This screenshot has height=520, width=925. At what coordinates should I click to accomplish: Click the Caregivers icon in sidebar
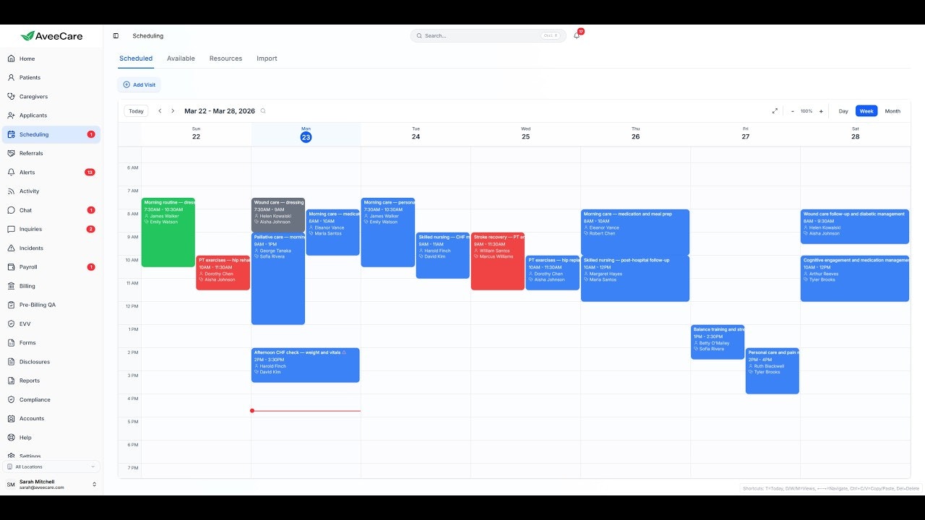click(11, 96)
